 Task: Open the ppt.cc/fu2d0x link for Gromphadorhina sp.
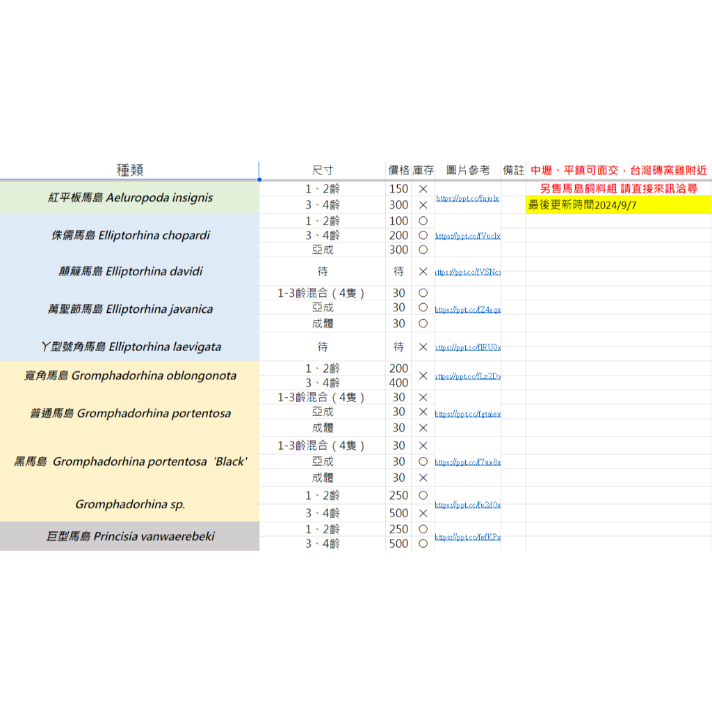coord(468,505)
